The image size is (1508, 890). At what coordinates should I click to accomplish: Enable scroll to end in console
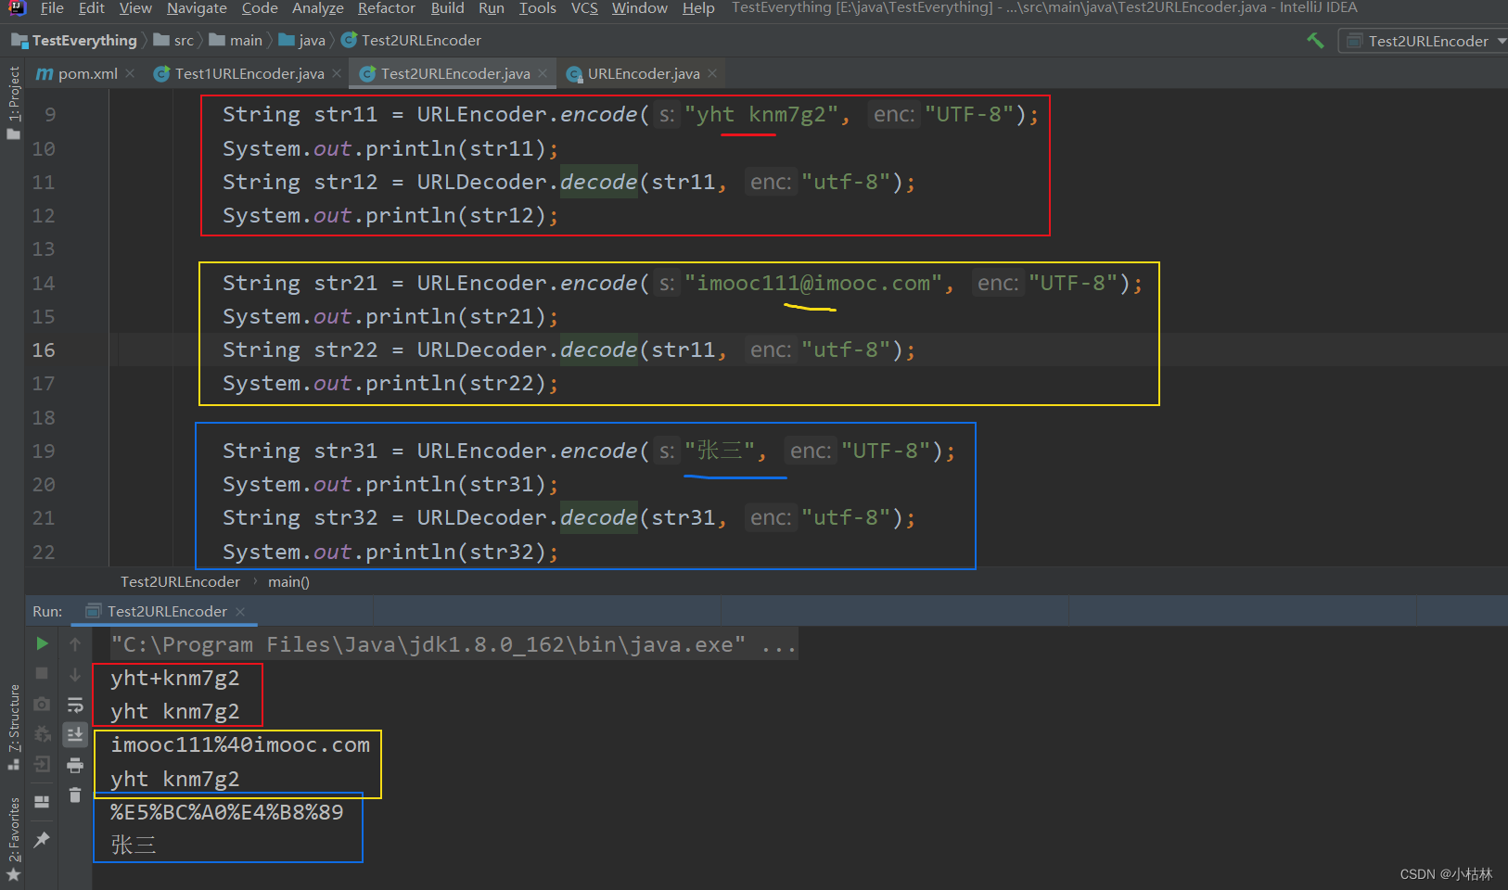coord(75,734)
